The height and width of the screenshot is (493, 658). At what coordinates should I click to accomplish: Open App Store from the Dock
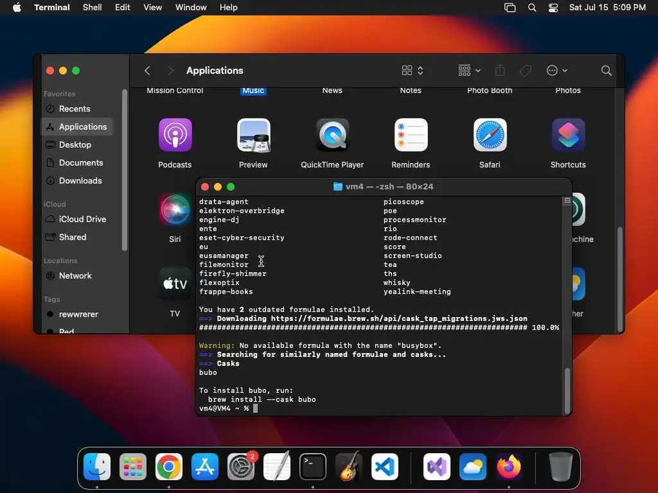click(x=205, y=467)
